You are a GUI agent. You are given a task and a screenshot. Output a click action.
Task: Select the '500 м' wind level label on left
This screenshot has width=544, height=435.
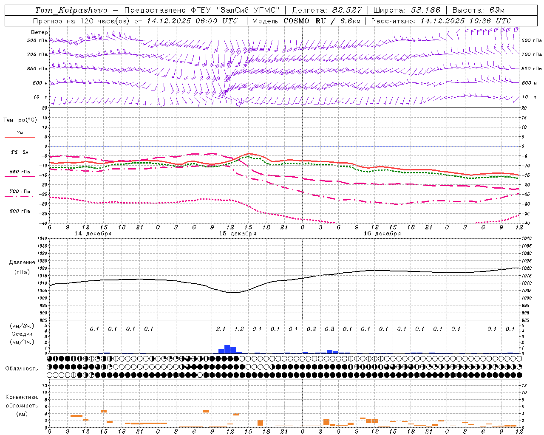tap(40, 83)
